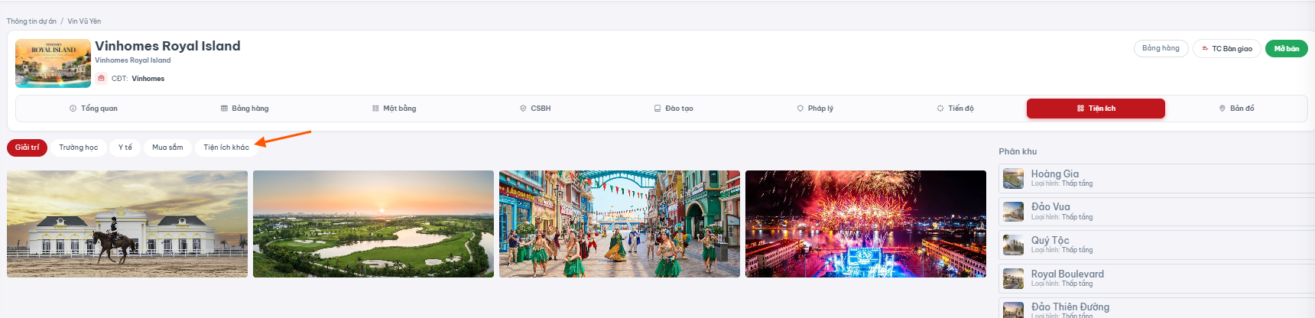Click the green Mở bán button
The image size is (1315, 318).
point(1287,49)
